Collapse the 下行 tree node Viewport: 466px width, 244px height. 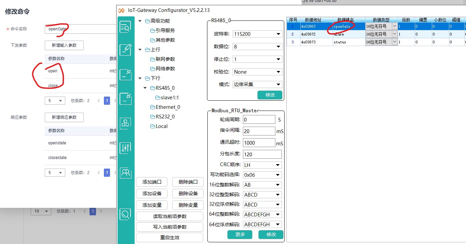point(140,78)
